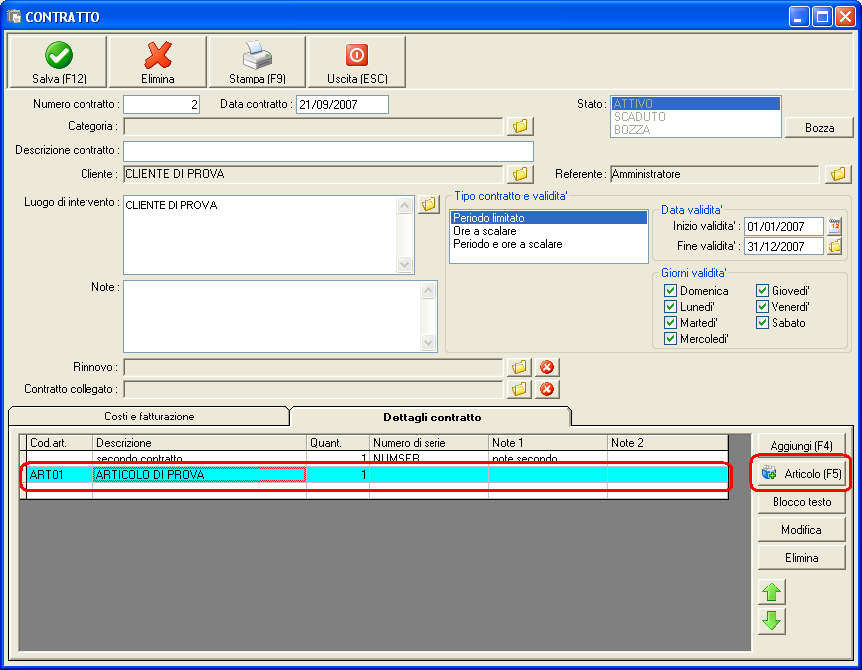Select BOZZA in Stato list
862x670 pixels.
pos(696,129)
